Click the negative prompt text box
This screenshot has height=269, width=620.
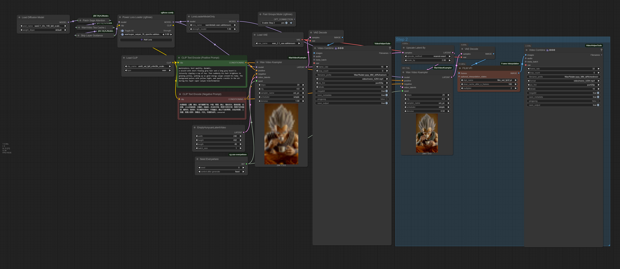(x=212, y=110)
